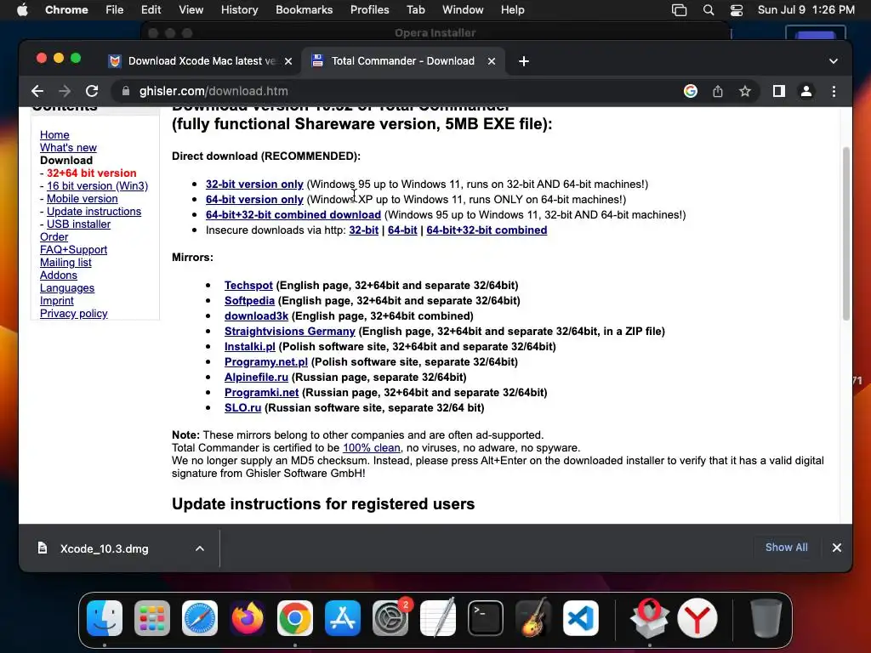
Task: Open USB installer sidebar link
Action: point(78,224)
